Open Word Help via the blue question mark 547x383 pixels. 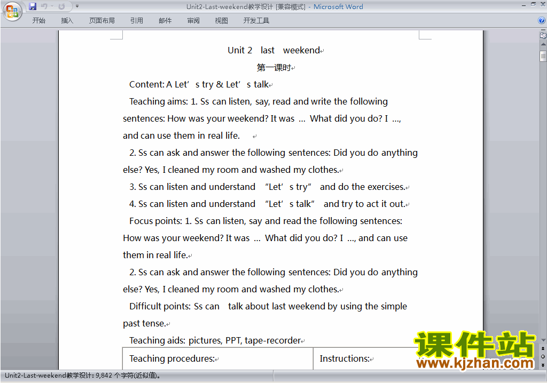[x=542, y=21]
